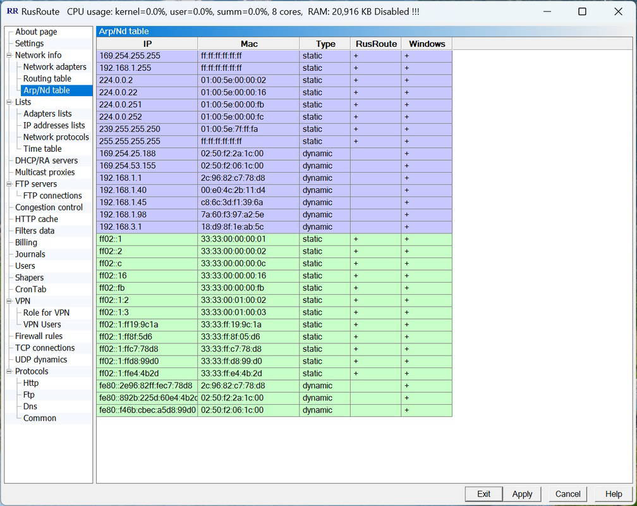
Task: Click MAC cell 18:d9:8f:1e:ab:5c
Action: click(x=248, y=227)
